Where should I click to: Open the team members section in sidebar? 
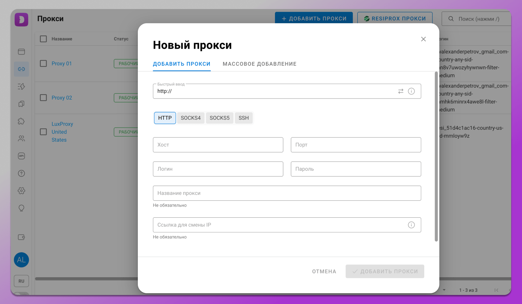point(21,138)
